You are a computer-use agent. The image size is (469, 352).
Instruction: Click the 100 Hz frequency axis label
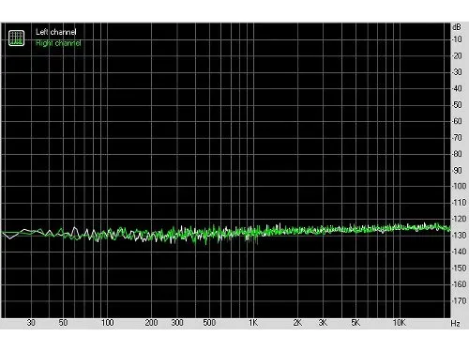coord(107,323)
